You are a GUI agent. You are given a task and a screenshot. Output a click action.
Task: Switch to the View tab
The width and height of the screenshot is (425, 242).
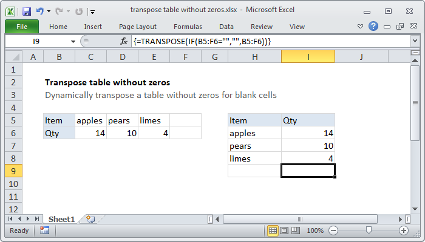(x=297, y=27)
